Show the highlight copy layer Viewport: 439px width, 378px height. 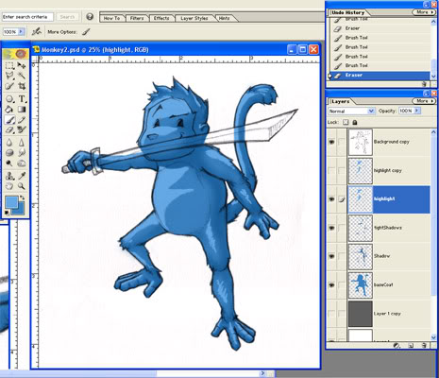tap(331, 171)
